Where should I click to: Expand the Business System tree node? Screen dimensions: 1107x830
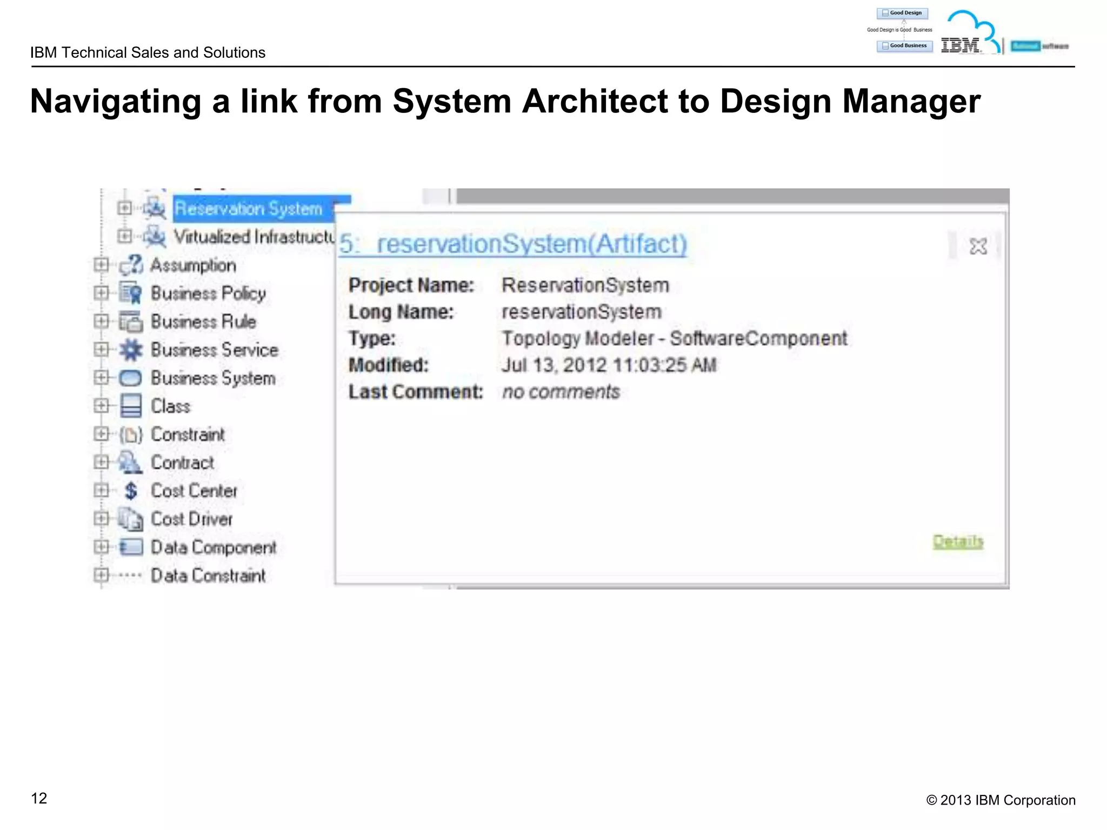(x=101, y=377)
